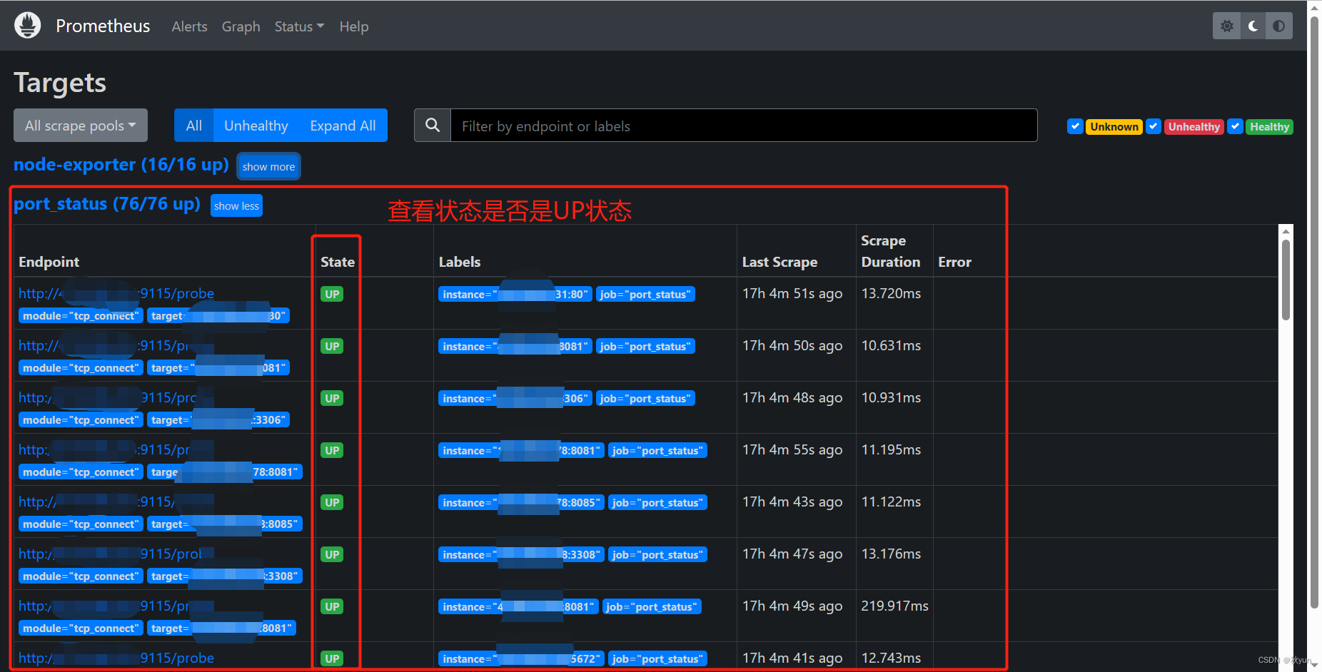Switch to dark theme moon icon
The width and height of the screenshot is (1322, 672).
coord(1253,26)
